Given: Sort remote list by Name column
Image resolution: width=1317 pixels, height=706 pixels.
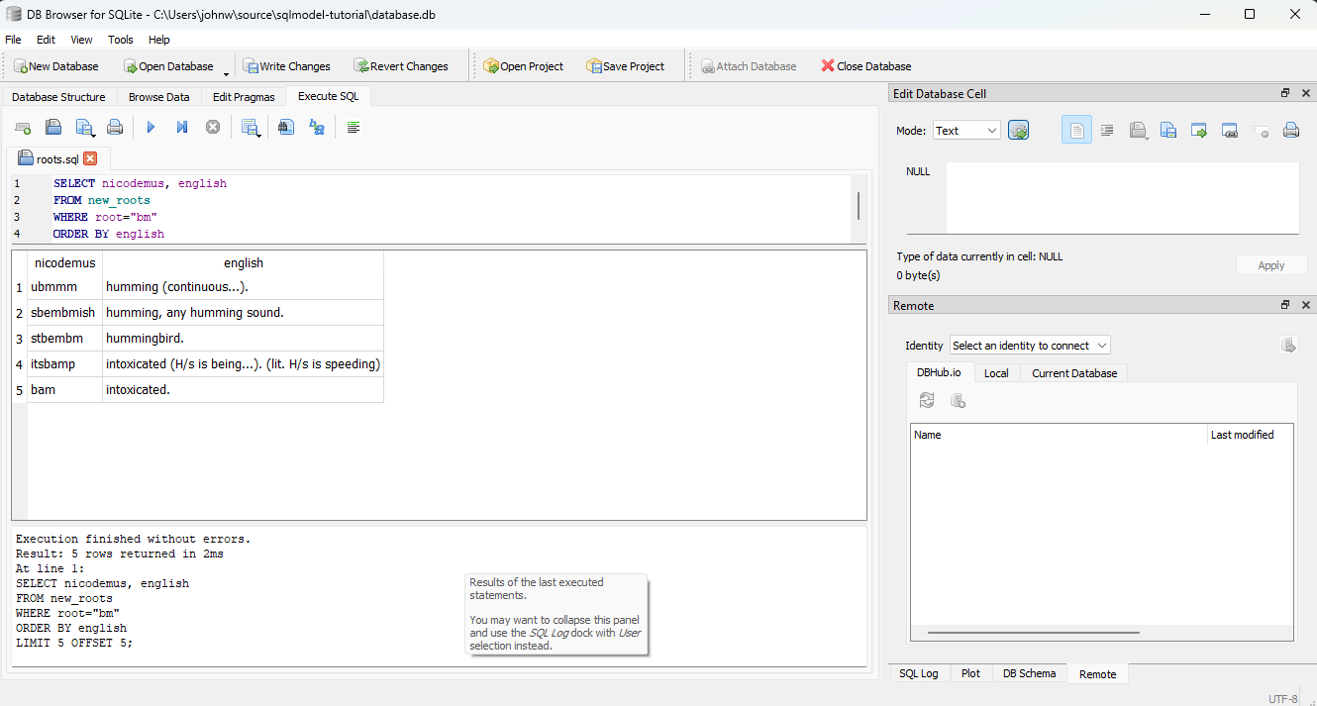Looking at the screenshot, I should pyautogui.click(x=1059, y=435).
